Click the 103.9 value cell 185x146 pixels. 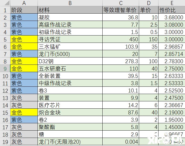[121, 46]
